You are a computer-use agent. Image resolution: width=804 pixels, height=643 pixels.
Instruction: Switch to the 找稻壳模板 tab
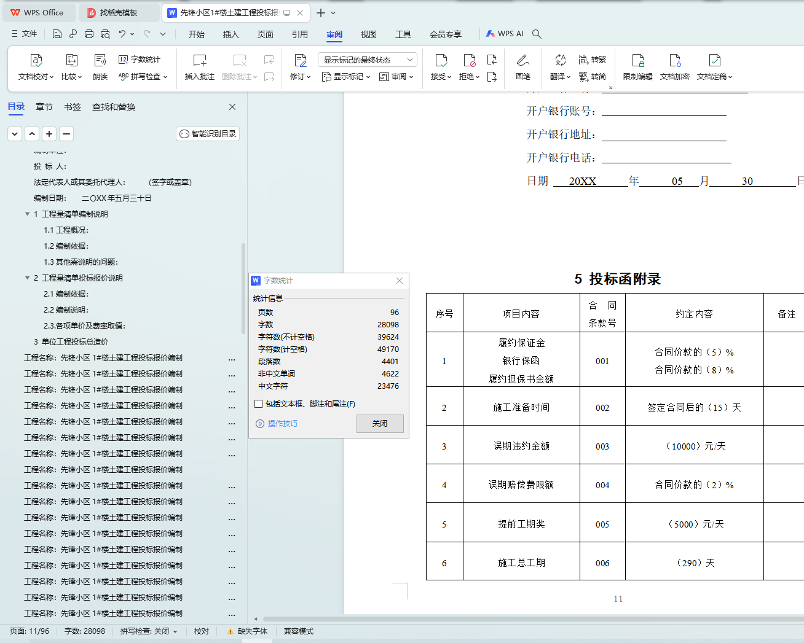(119, 13)
